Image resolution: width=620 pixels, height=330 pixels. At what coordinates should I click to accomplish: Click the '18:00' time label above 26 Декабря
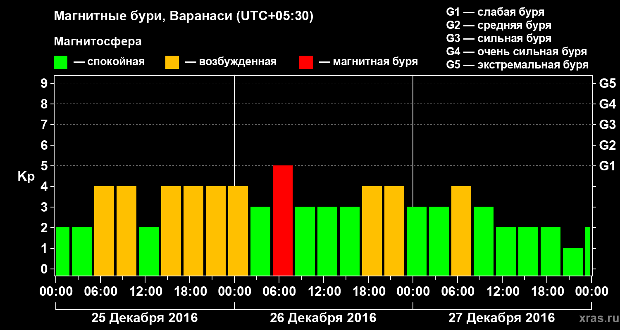368,291
